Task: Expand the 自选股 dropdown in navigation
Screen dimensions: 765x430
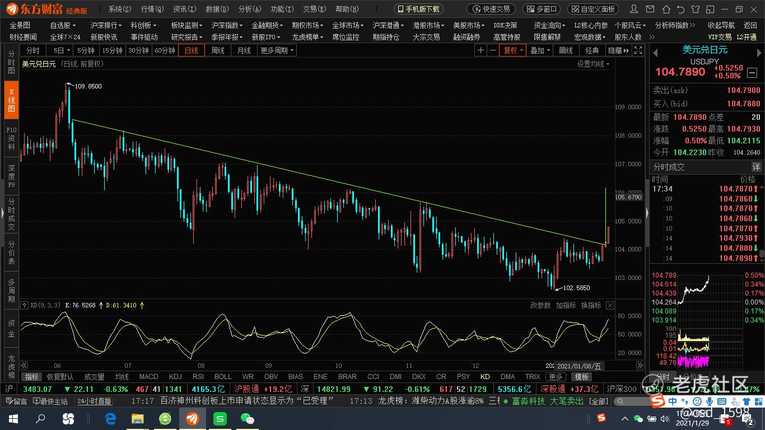Action: tap(63, 25)
